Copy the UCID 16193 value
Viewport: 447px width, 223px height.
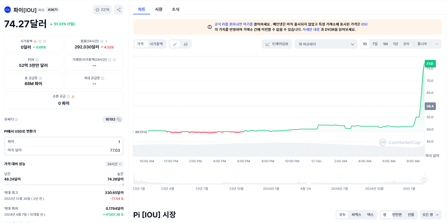click(119, 119)
